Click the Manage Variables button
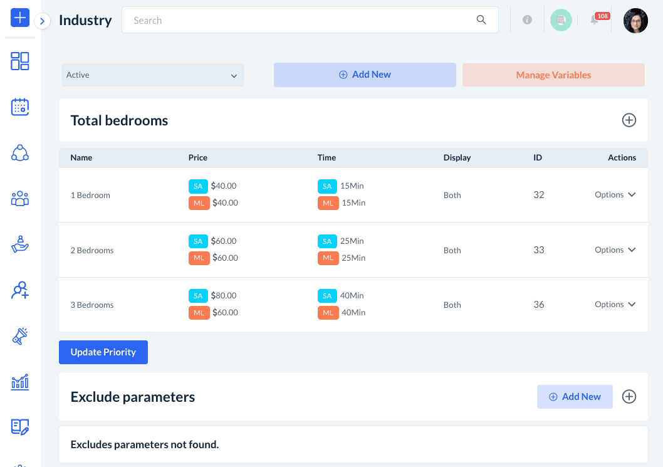The width and height of the screenshot is (663, 467). (553, 75)
